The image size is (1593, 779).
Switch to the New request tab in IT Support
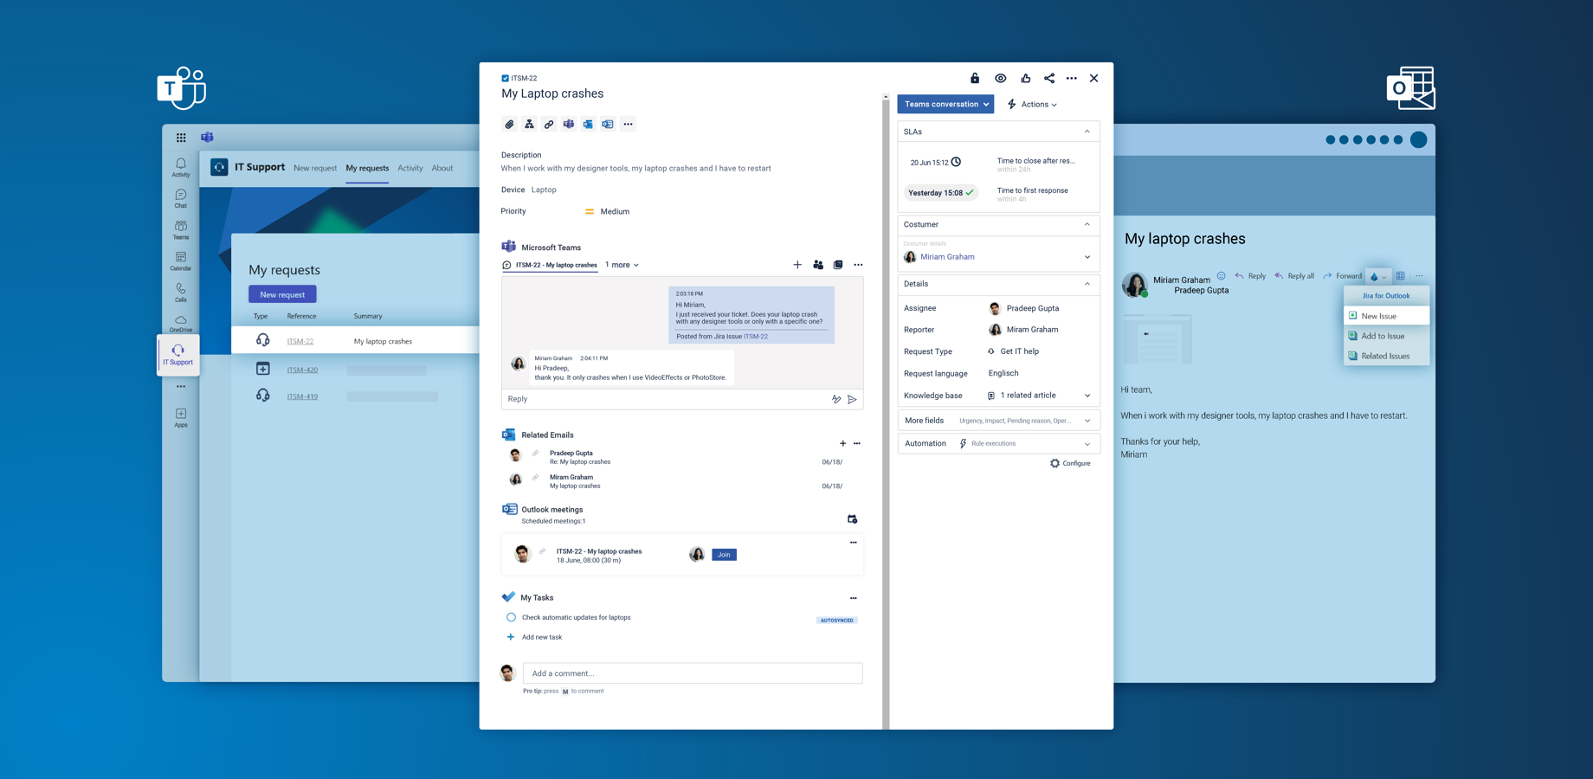pos(315,168)
